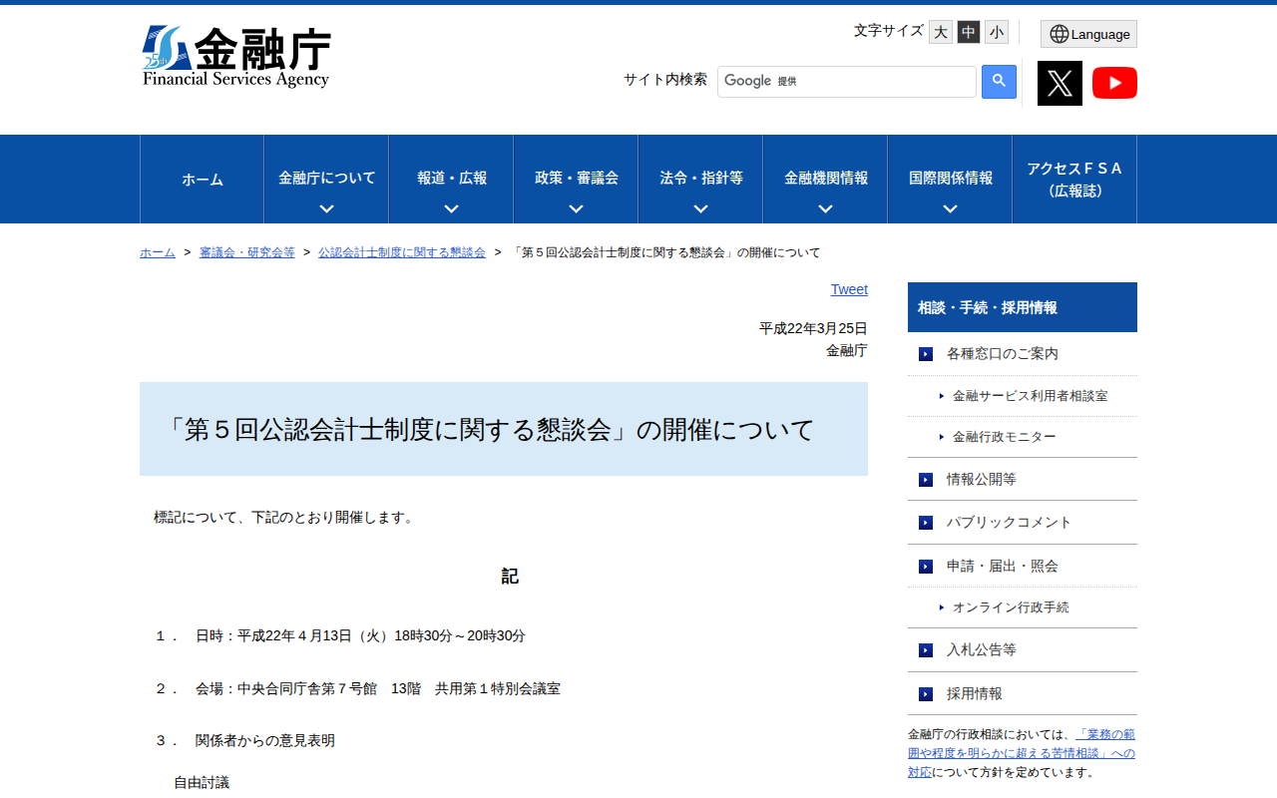Expand the 金融庁について menu chevron
The image size is (1277, 798).
(x=326, y=209)
